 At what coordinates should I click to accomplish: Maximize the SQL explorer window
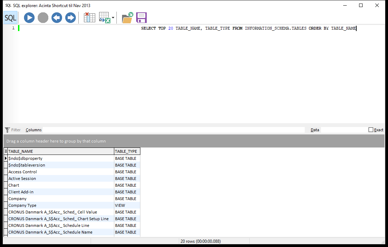point(361,5)
